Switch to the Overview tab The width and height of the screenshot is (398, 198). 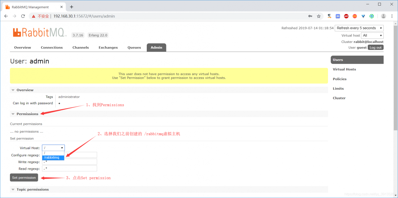click(22, 48)
